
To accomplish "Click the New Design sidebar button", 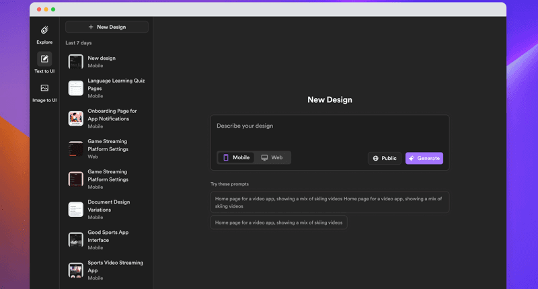I will click(107, 27).
